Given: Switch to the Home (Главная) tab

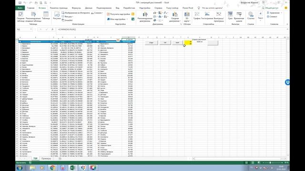Looking at the screenshot, I should point(30,8).
